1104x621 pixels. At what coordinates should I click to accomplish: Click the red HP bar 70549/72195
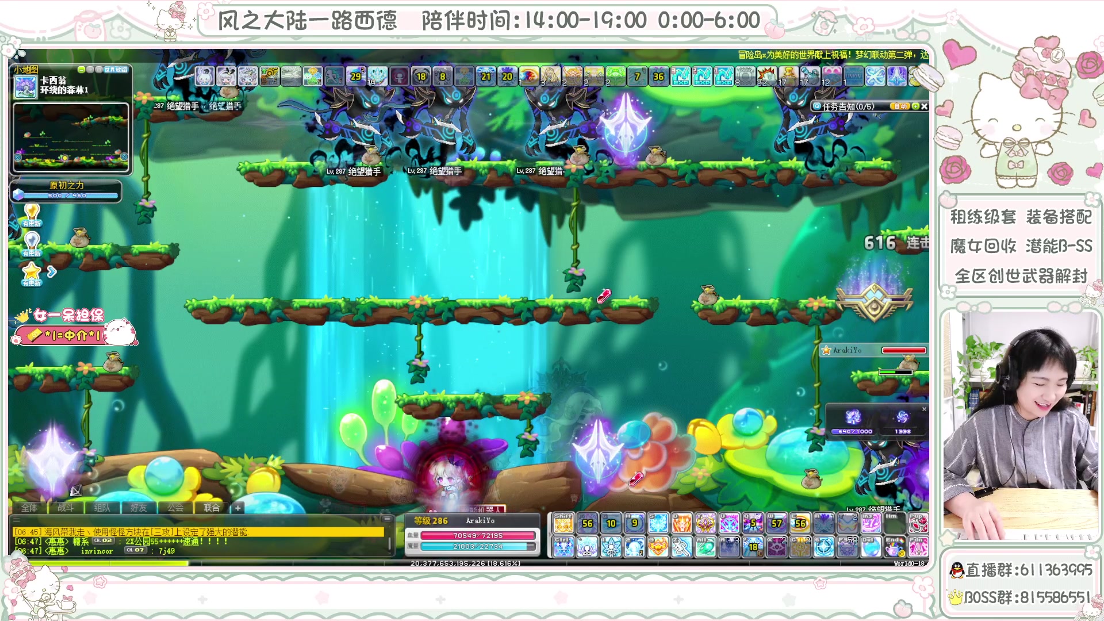pos(478,535)
